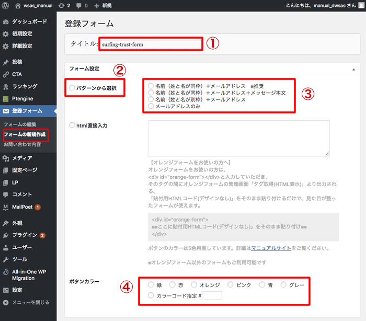
Task: Open the ＋新規 menu in admin bar
Action: pos(104,6)
